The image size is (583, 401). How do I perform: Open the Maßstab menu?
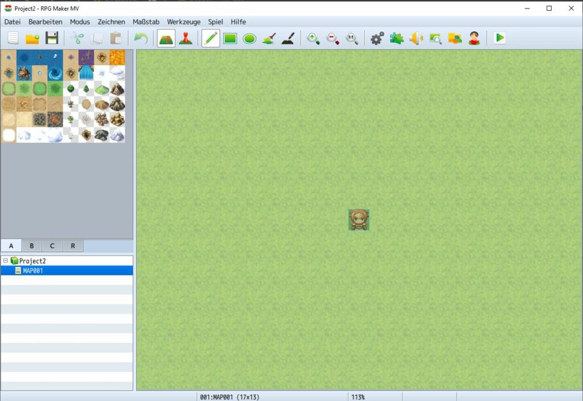coord(146,22)
